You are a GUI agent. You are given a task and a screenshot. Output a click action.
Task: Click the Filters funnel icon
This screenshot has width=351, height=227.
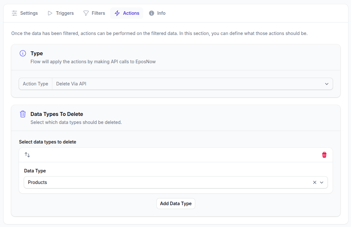click(x=86, y=13)
